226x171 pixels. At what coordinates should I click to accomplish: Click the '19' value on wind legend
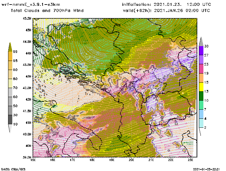[x=206, y=73]
